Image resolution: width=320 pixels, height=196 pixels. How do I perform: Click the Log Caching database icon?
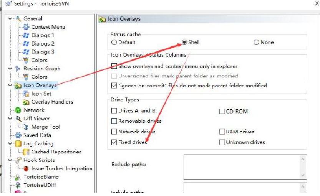(x=18, y=143)
